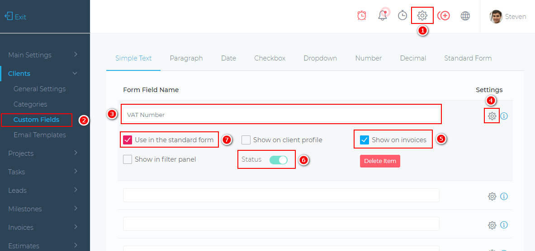Click the info icon beside VAT Number
This screenshot has width=535, height=251.
point(504,116)
